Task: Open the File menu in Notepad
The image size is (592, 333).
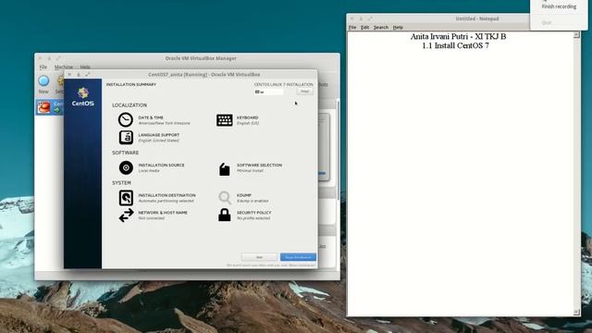Action: click(352, 27)
